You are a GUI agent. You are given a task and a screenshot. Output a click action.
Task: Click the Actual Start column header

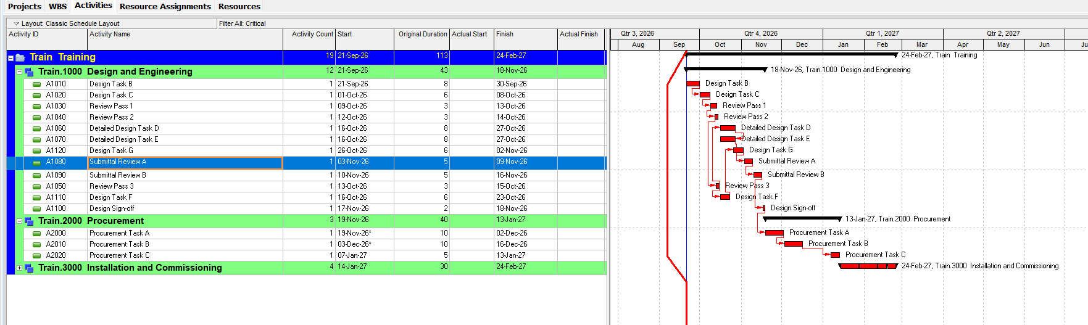point(471,39)
